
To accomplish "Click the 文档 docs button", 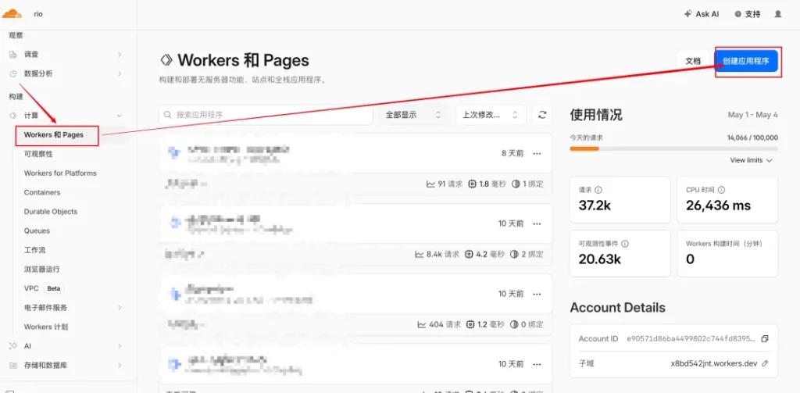I will pyautogui.click(x=693, y=61).
